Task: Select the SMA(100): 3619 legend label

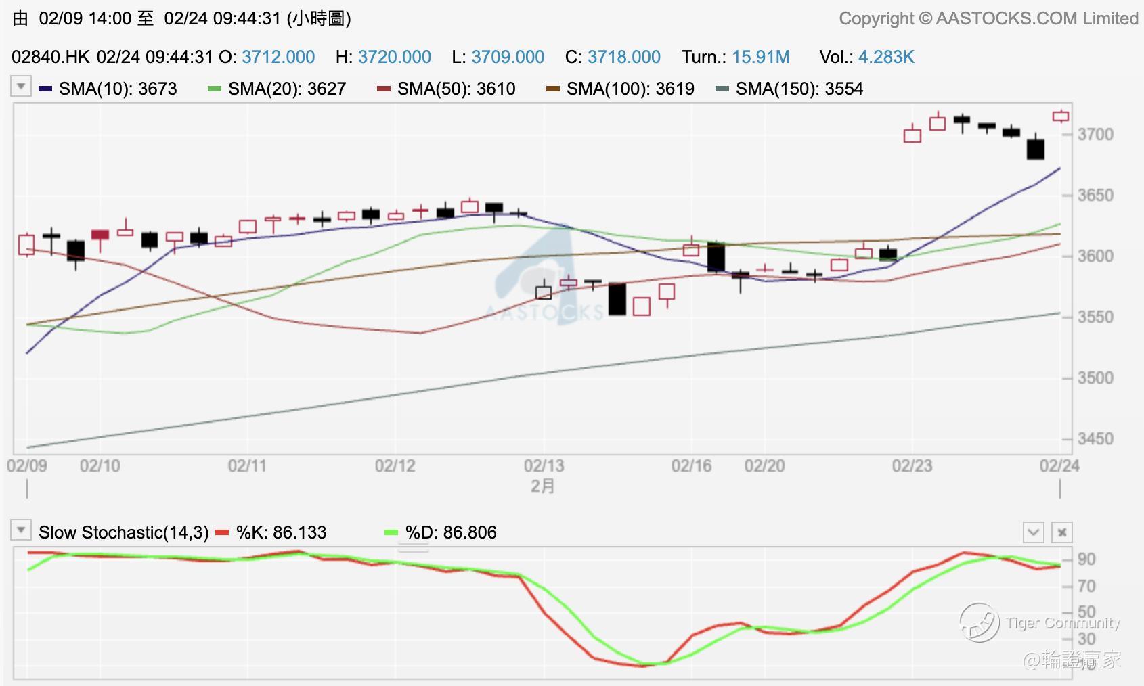Action: [630, 89]
